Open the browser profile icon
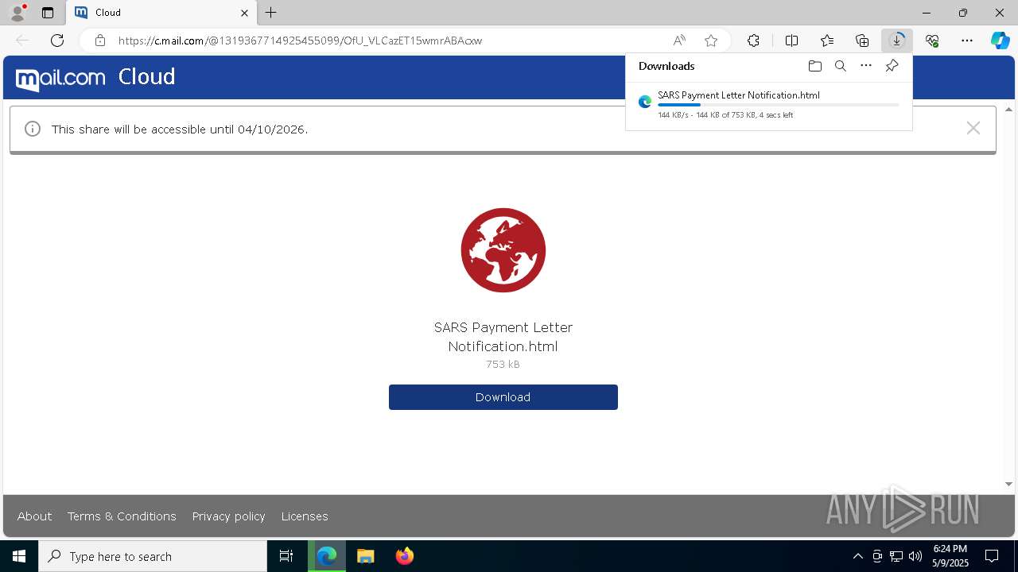The width and height of the screenshot is (1018, 572). pos(17,12)
